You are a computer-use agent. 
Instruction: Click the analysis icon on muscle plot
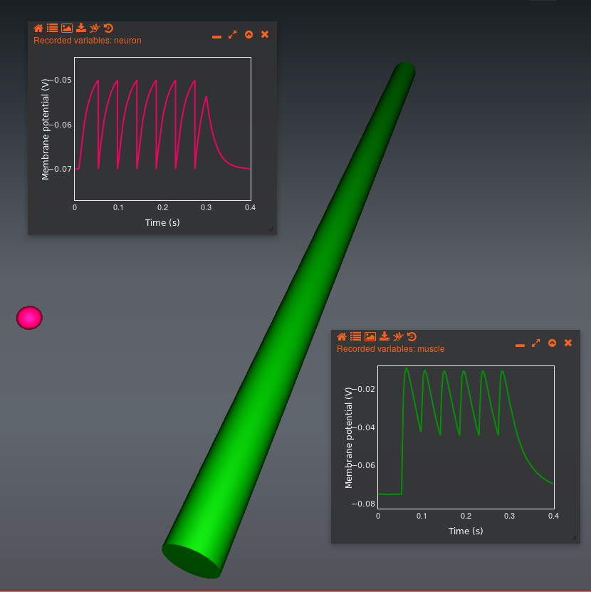(398, 337)
